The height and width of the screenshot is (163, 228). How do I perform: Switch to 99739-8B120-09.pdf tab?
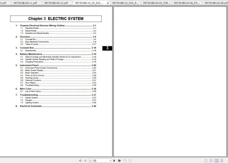pos(216,3)
